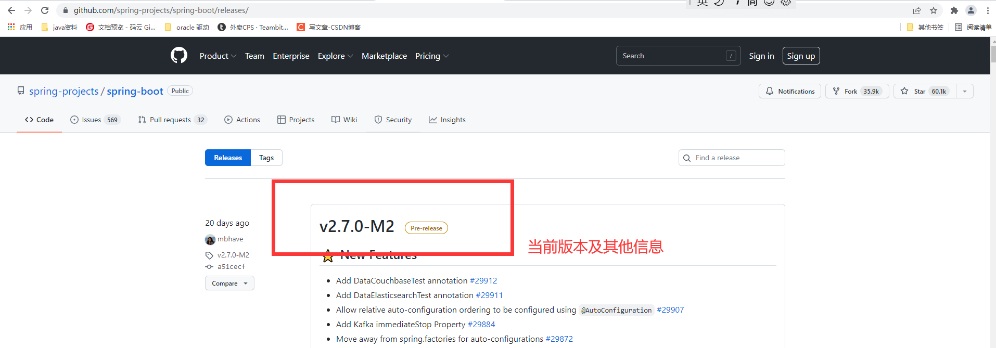Image resolution: width=996 pixels, height=348 pixels.
Task: Open the mbhave author link
Action: [x=230, y=239]
